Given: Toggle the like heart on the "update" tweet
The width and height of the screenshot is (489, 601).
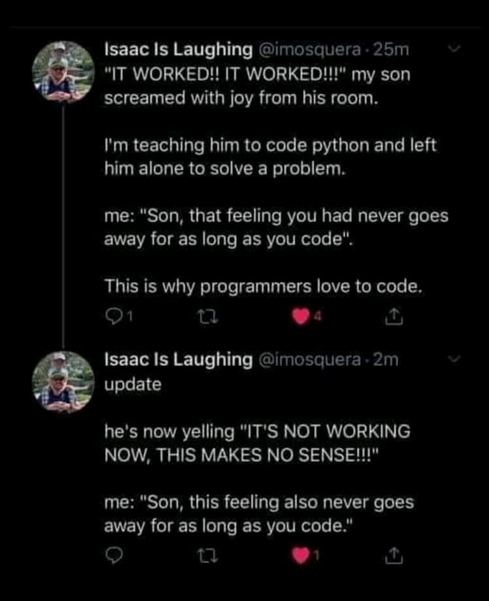Looking at the screenshot, I should pyautogui.click(x=299, y=555).
